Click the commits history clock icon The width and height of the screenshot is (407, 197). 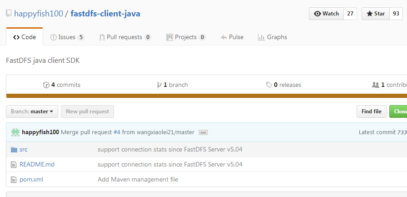pos(46,85)
